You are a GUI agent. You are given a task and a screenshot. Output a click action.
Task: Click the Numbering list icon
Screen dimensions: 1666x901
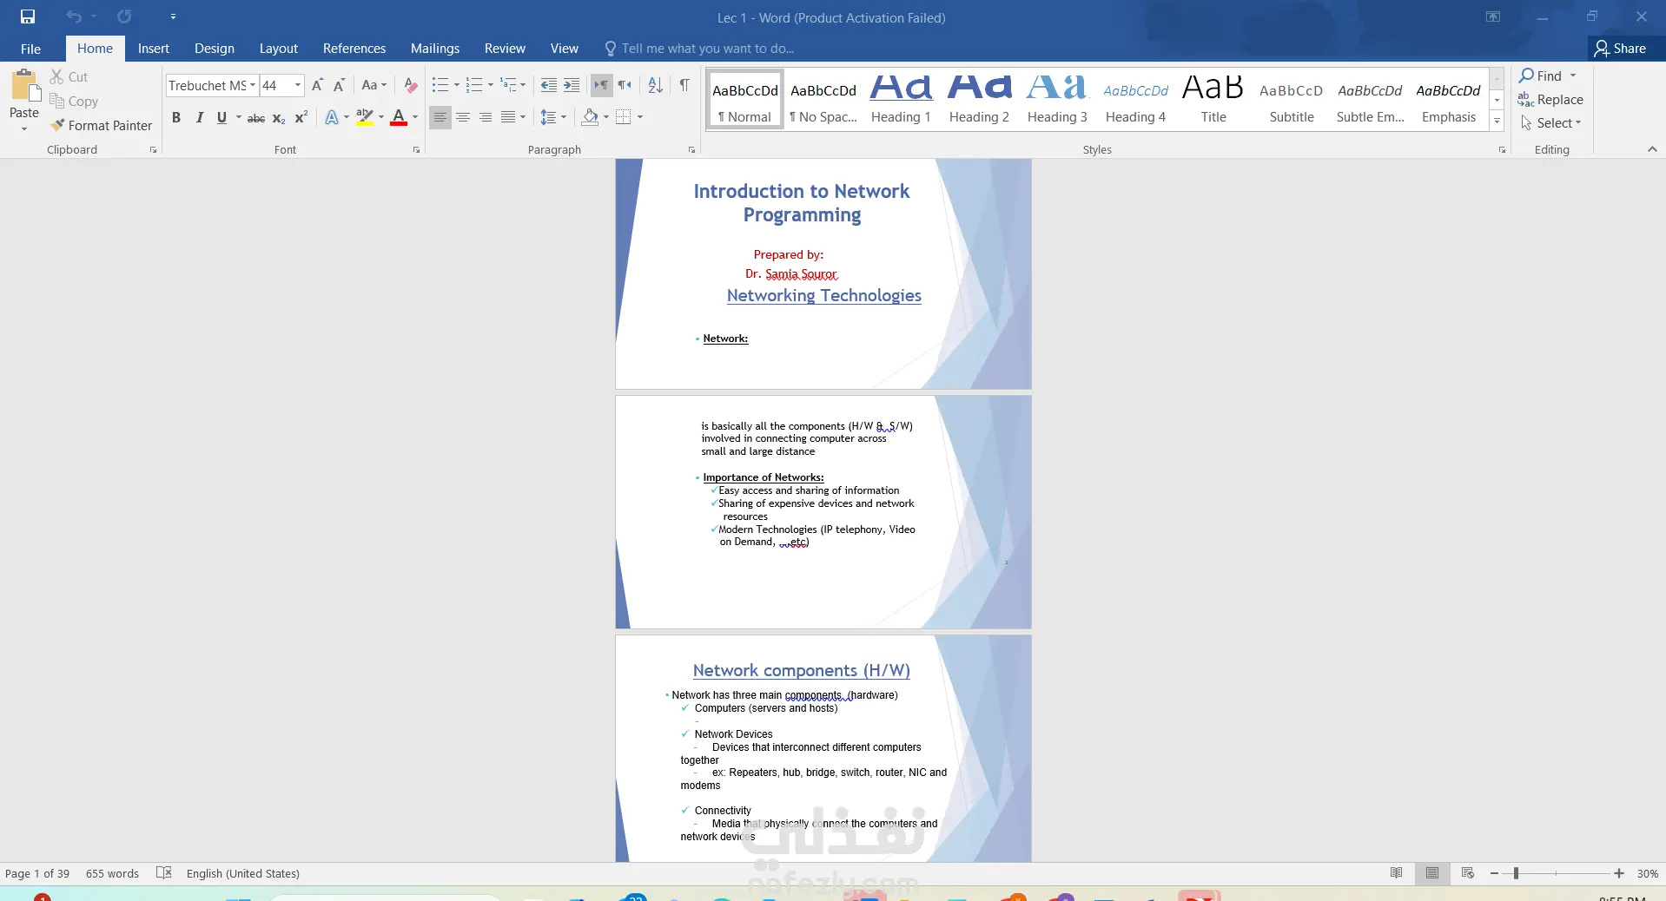[474, 85]
